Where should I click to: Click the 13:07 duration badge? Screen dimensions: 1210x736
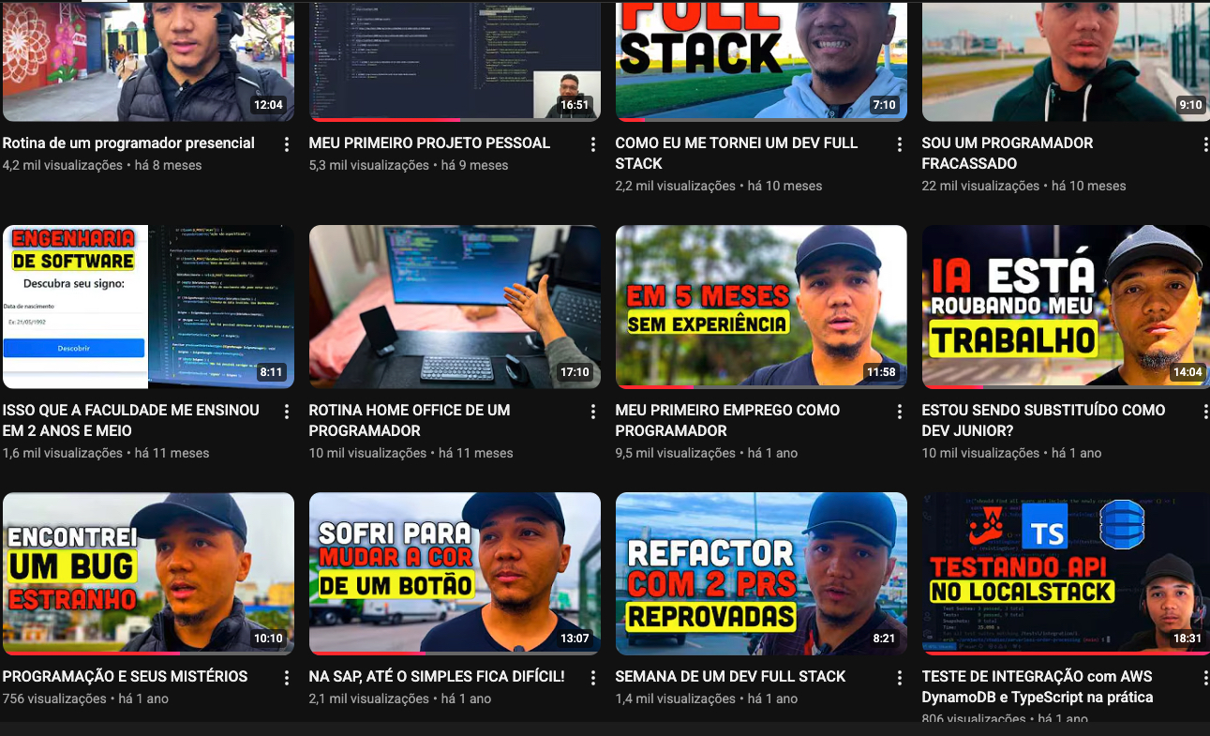[x=575, y=638]
